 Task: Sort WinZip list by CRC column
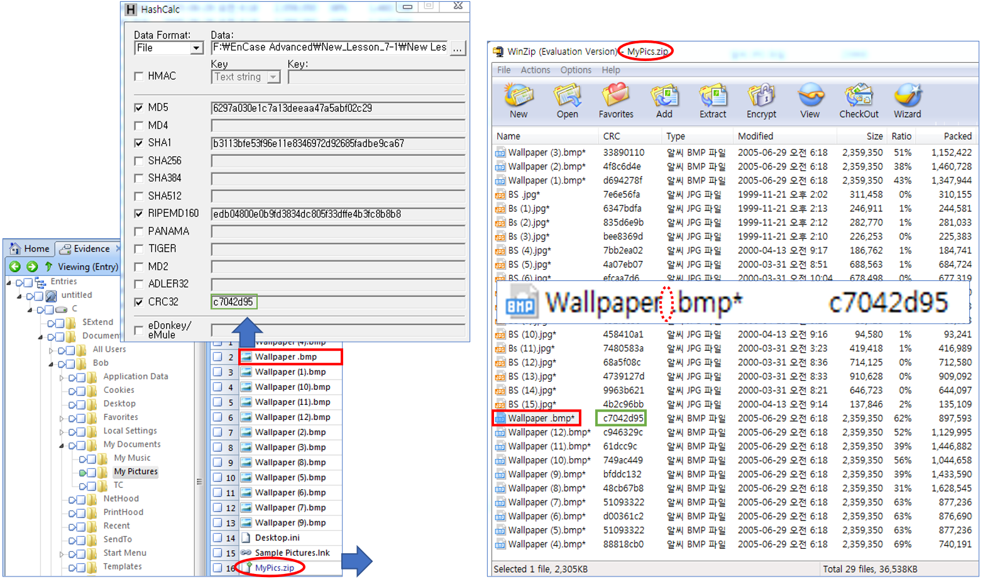coord(630,136)
